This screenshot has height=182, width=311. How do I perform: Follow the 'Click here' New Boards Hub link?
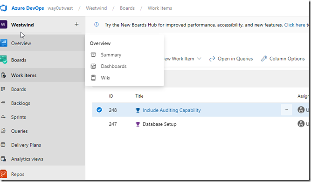point(295,25)
